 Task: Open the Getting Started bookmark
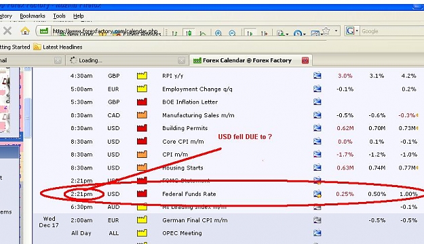click(15, 47)
